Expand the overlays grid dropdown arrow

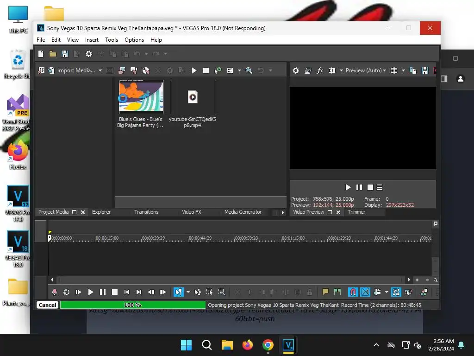coord(403,70)
